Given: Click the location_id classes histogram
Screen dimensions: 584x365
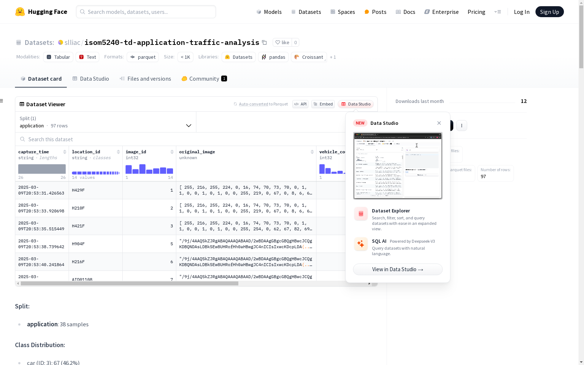Looking at the screenshot, I should [x=96, y=173].
